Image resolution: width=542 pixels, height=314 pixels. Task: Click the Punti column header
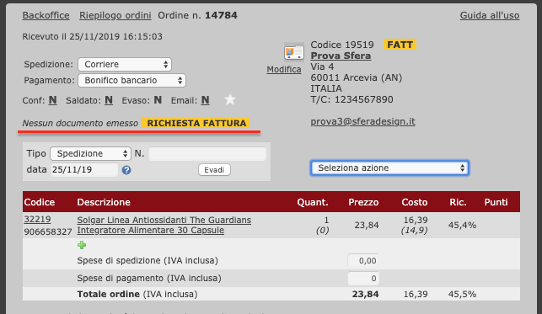pyautogui.click(x=496, y=202)
